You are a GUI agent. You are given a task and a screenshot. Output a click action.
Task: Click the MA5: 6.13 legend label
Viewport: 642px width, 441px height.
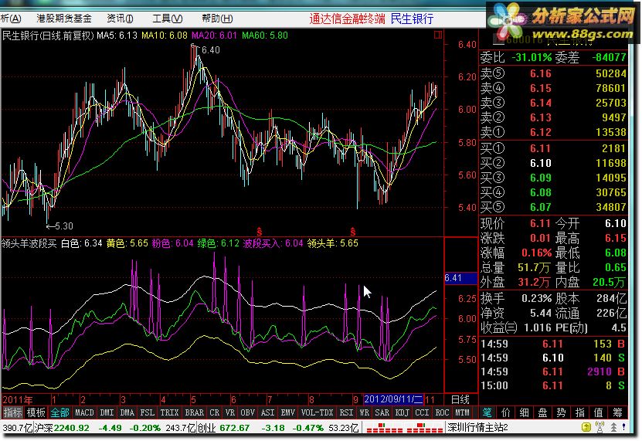tap(117, 36)
